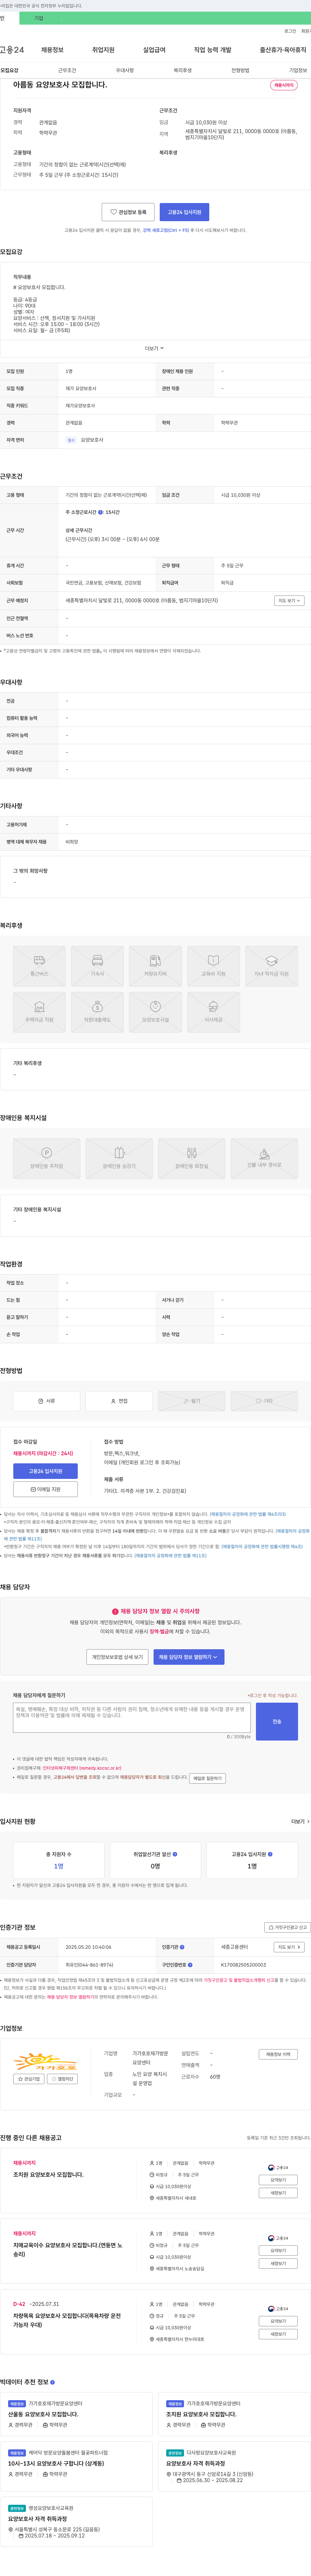Jump to the 우대사항 tab
Viewport: 311px width, 2576px height.
pyautogui.click(x=125, y=70)
